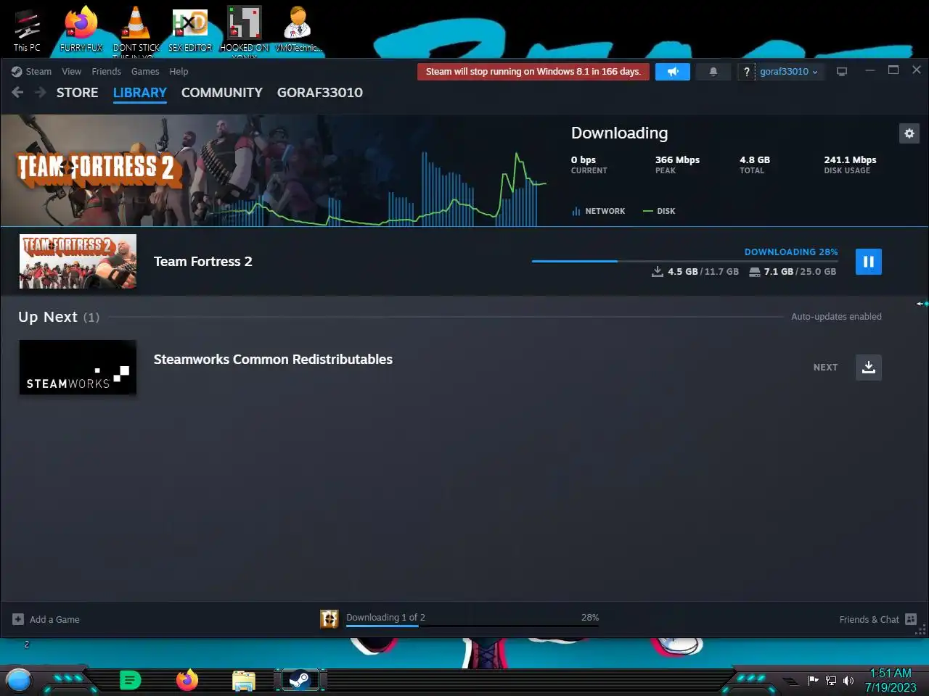Open Firefox from the taskbar
Viewport: 929px width, 696px height.
pos(187,680)
